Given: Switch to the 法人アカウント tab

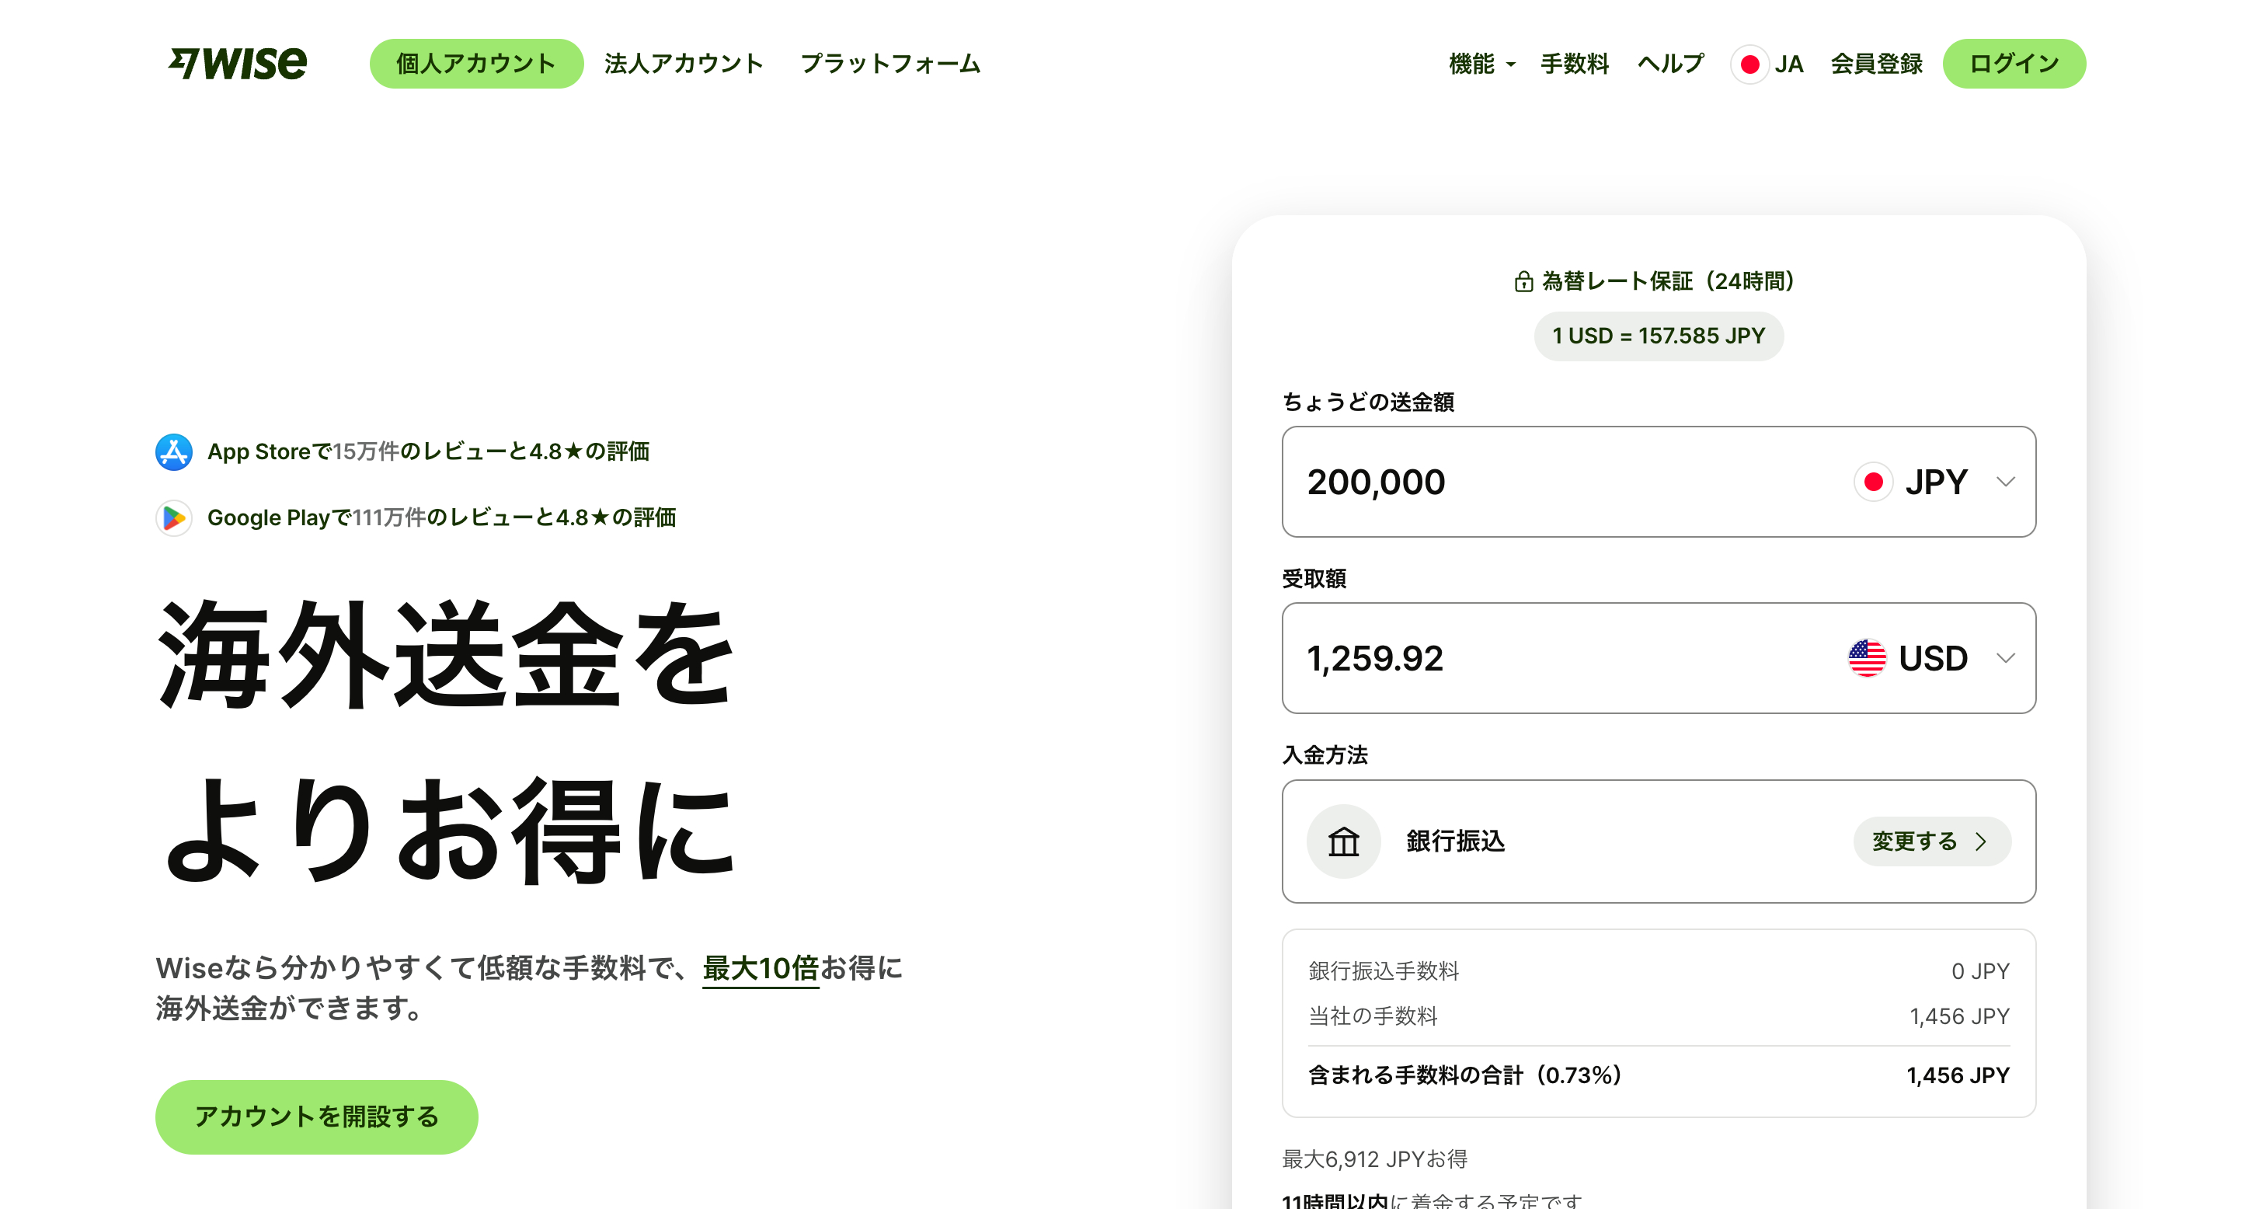Looking at the screenshot, I should tap(684, 64).
